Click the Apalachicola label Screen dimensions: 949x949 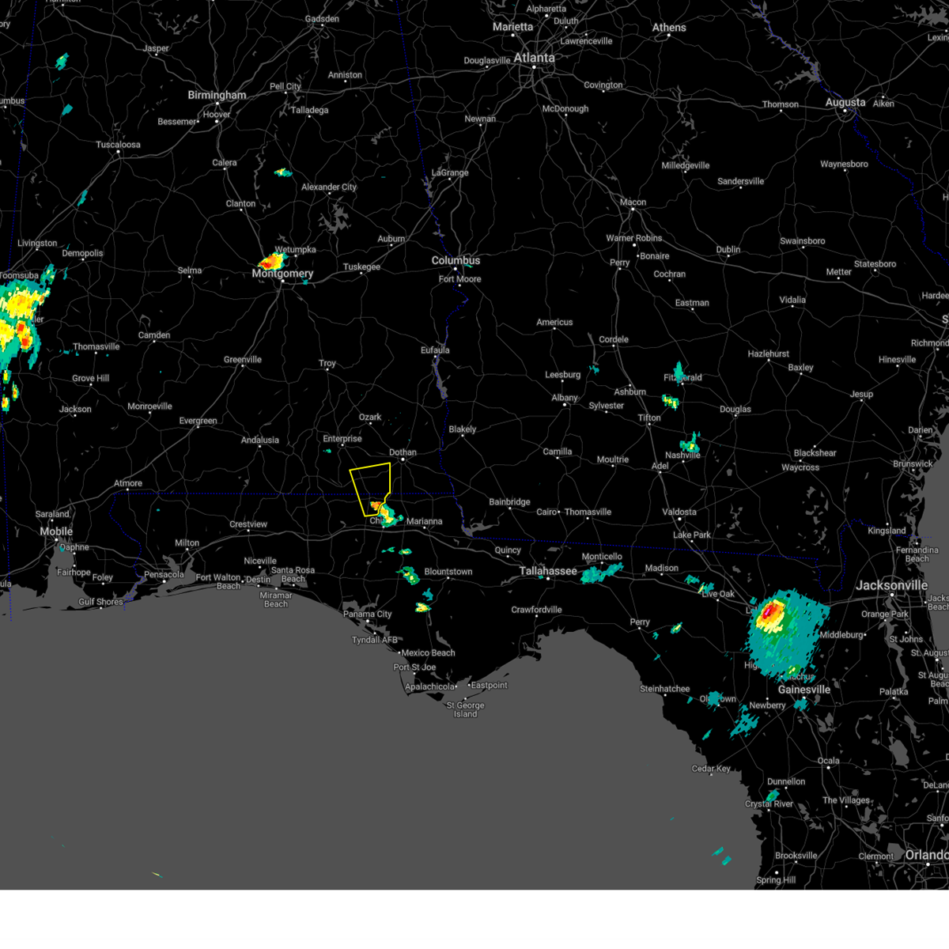point(430,687)
